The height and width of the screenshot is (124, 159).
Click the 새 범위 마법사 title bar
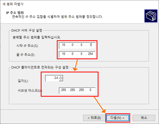point(80,4)
